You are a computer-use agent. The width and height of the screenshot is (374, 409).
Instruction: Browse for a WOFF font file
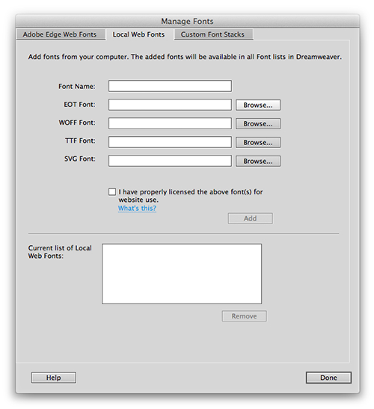coord(258,124)
